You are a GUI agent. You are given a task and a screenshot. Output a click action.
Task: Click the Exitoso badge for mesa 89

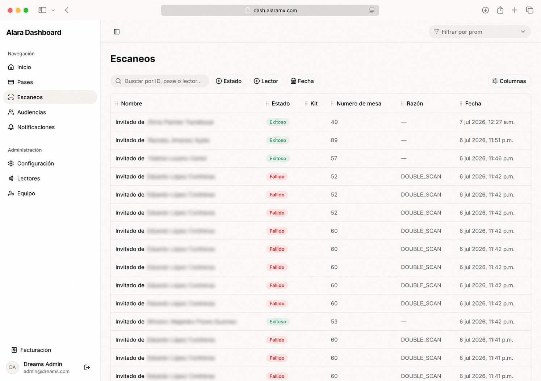278,140
